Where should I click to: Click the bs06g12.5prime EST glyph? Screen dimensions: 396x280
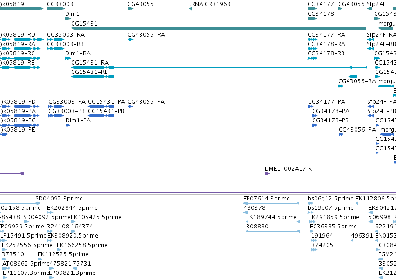coord(310,203)
